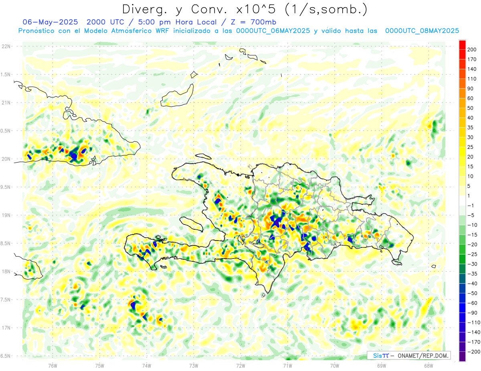Click the '73W' longitude label

pos(194,365)
